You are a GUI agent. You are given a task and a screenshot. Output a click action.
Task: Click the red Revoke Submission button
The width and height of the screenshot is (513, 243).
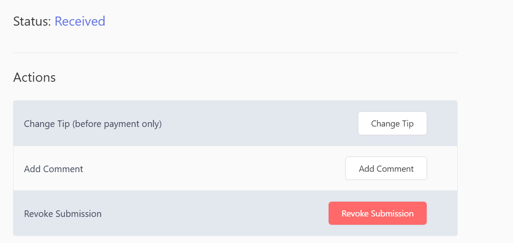pos(377,213)
